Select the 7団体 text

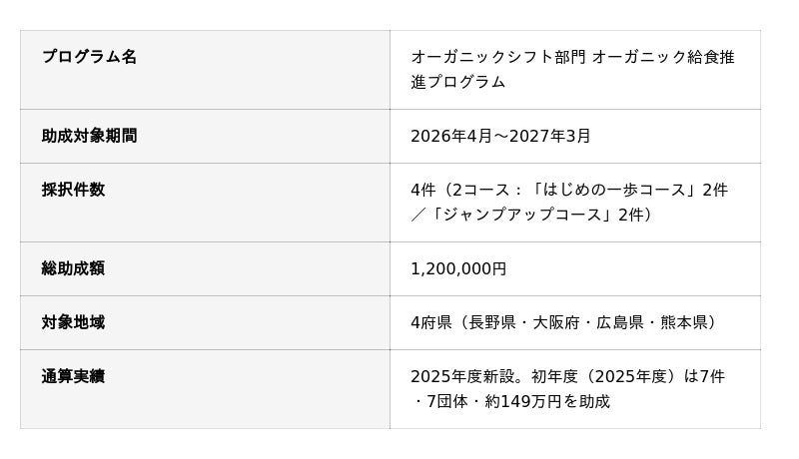tap(445, 401)
